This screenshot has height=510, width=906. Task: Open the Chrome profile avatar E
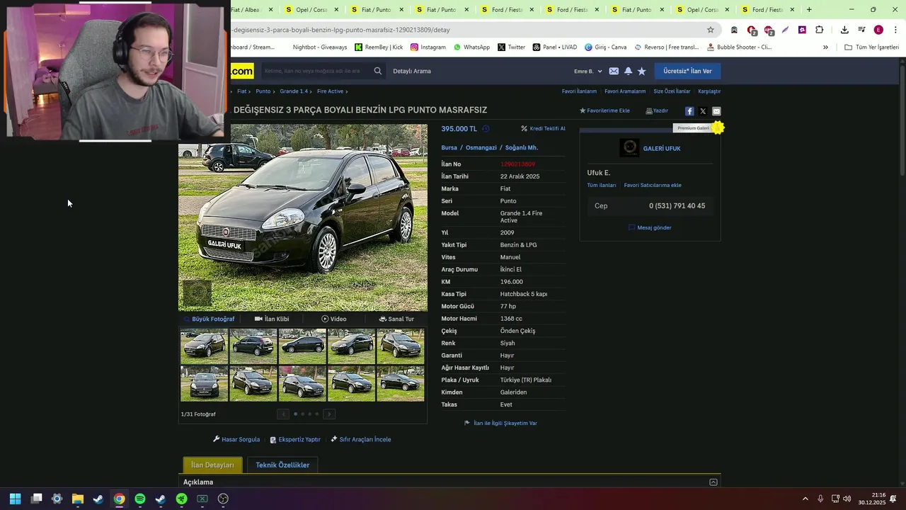pos(878,30)
